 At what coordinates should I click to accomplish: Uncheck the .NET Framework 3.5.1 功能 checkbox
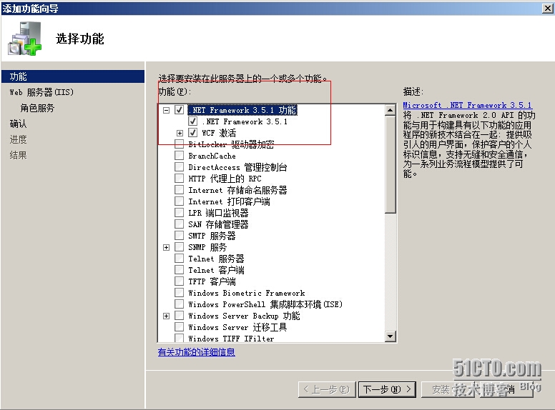pos(179,110)
